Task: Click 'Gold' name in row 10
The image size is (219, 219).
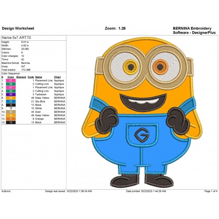Action: click(38, 112)
